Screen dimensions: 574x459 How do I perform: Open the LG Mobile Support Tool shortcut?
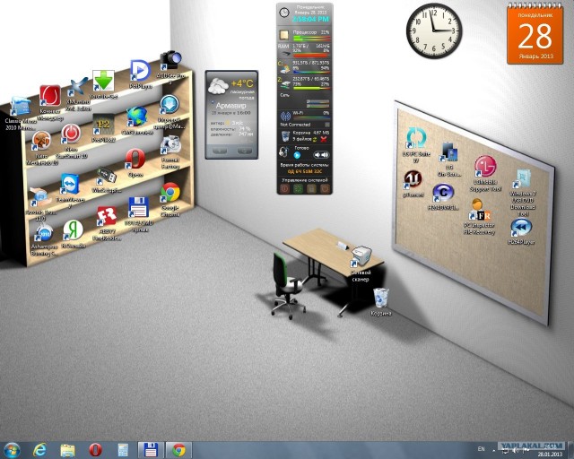point(484,168)
